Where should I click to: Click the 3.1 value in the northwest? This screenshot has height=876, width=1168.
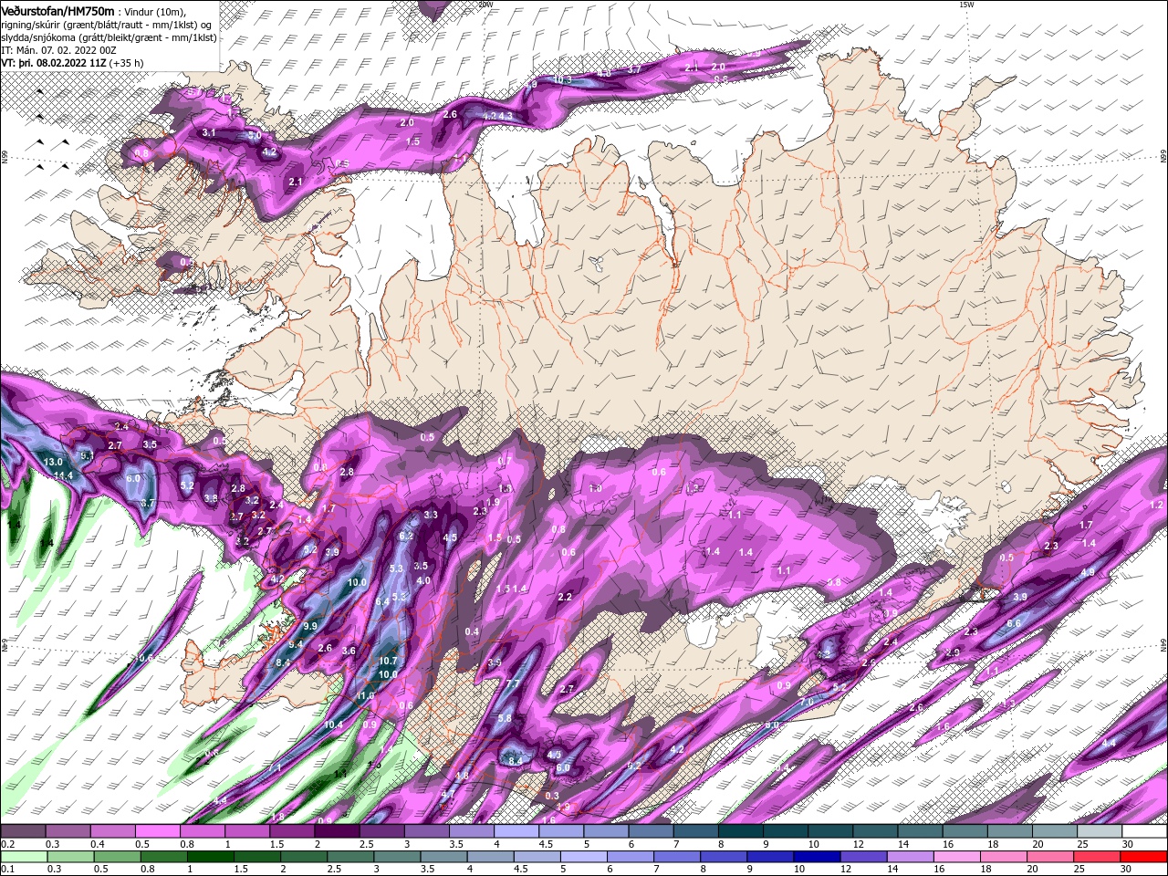pos(209,132)
